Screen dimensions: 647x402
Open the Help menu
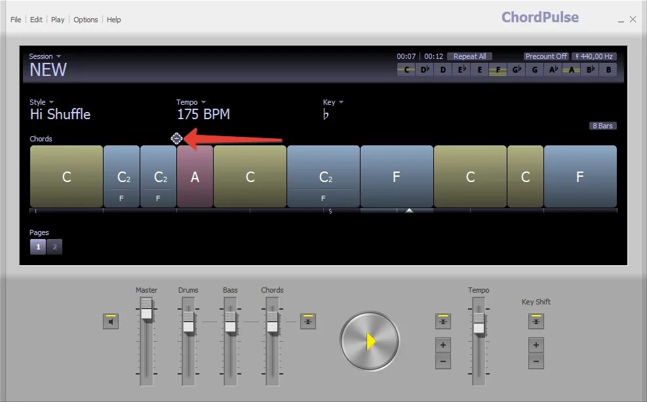(113, 20)
